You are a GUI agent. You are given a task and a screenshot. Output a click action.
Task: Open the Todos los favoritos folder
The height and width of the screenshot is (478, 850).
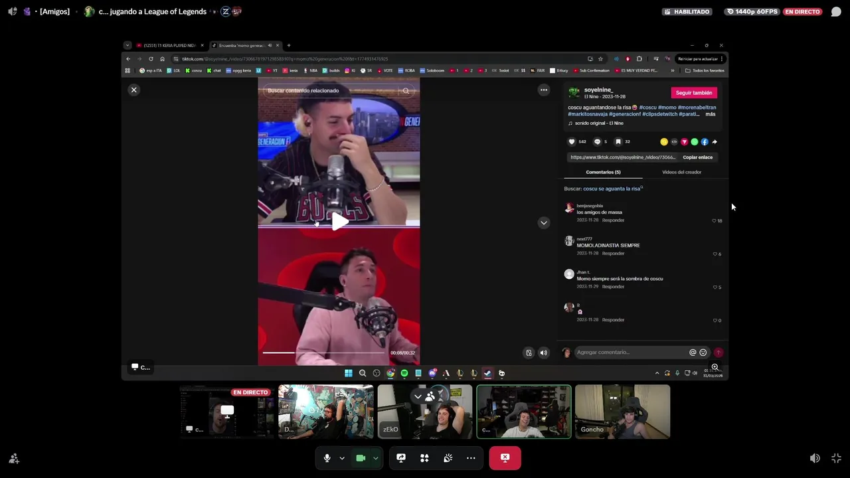705,70
